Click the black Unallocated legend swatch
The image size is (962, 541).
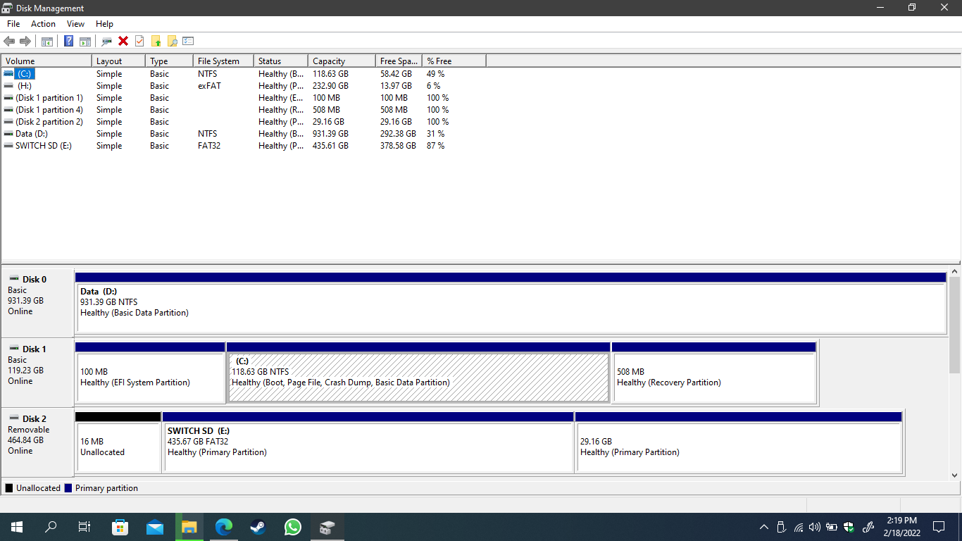(9, 488)
